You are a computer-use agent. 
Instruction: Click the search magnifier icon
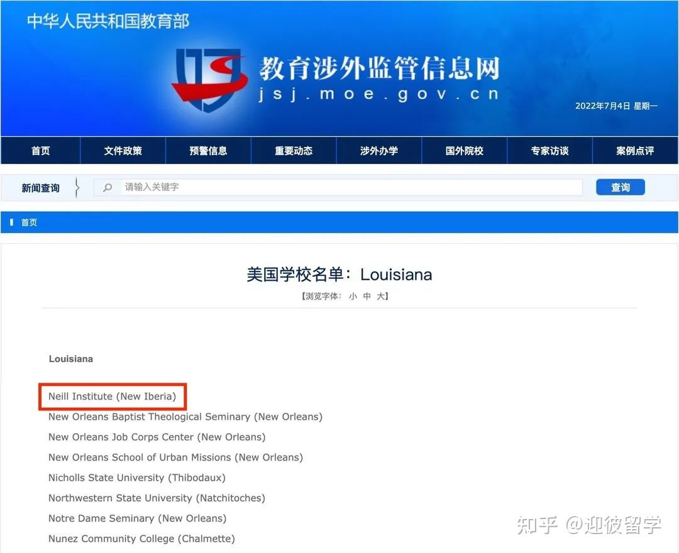click(x=107, y=187)
